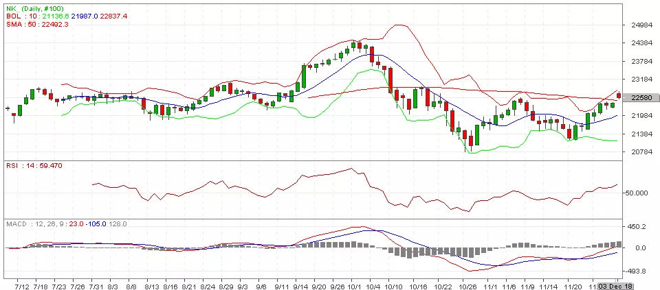Click the MACD axis label 450.2
Image resolution: width=660 pixels, height=290 pixels.
[637, 227]
